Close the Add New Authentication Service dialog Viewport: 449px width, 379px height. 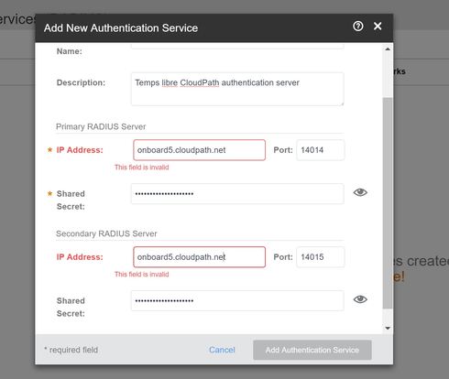pos(378,27)
